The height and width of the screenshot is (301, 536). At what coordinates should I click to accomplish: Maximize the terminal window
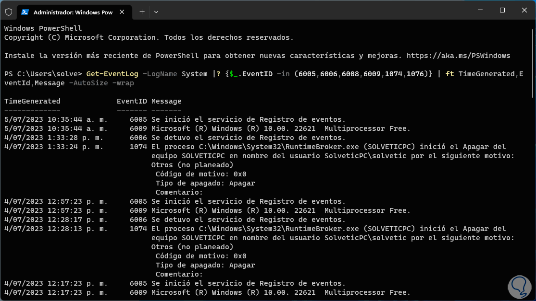coord(502,10)
